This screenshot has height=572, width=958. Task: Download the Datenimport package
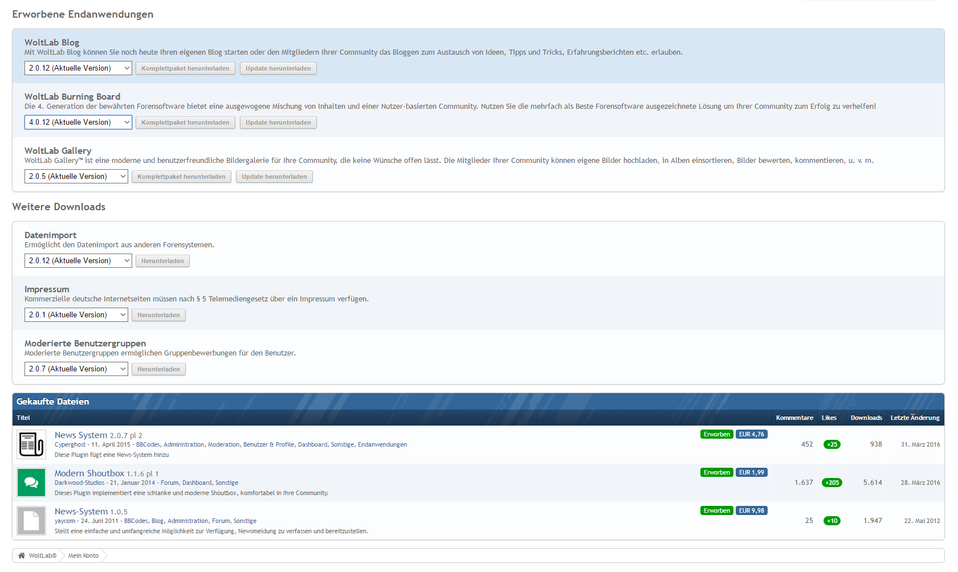click(x=162, y=261)
